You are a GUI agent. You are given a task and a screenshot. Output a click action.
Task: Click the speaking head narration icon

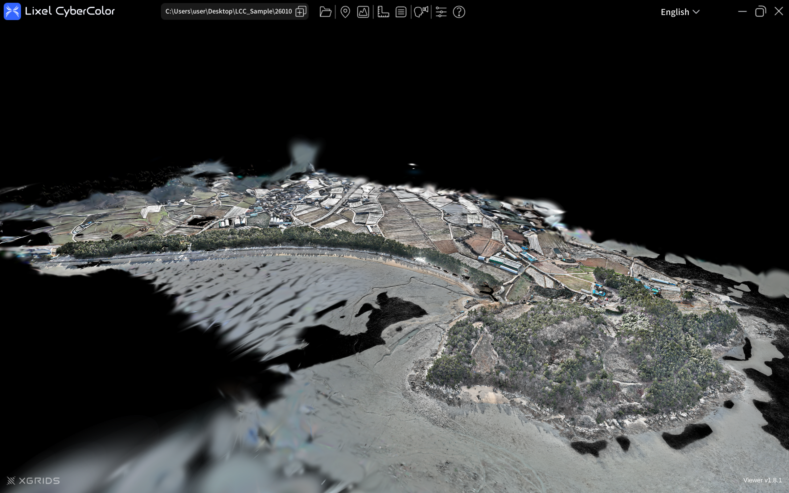tap(421, 12)
